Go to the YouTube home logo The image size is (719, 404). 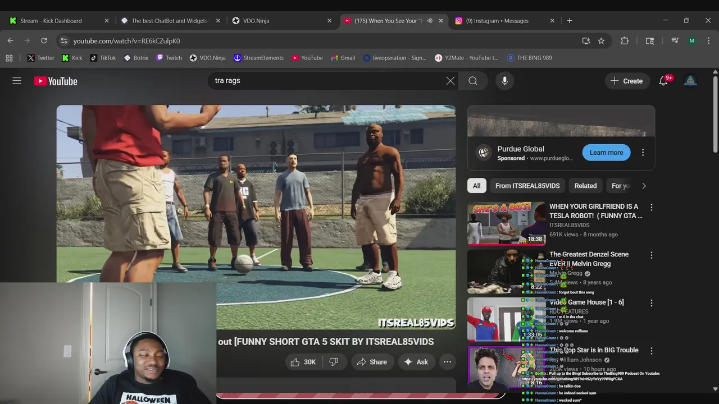tap(55, 81)
